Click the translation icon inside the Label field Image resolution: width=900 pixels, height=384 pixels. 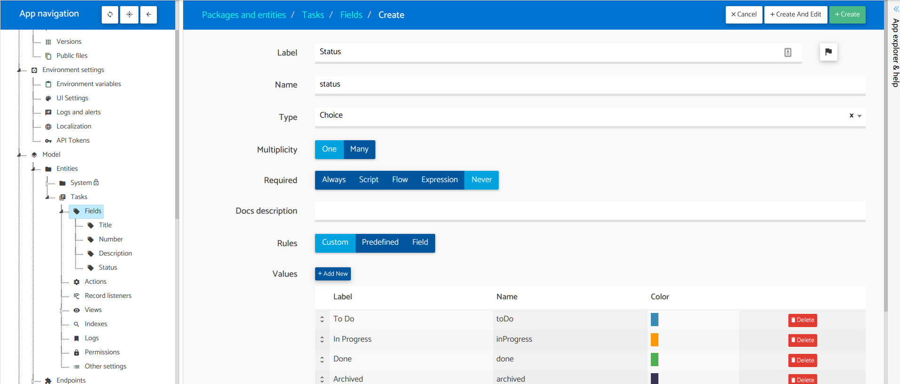[788, 52]
